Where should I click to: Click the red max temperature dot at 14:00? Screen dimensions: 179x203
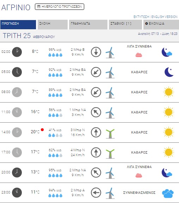(x=42, y=130)
